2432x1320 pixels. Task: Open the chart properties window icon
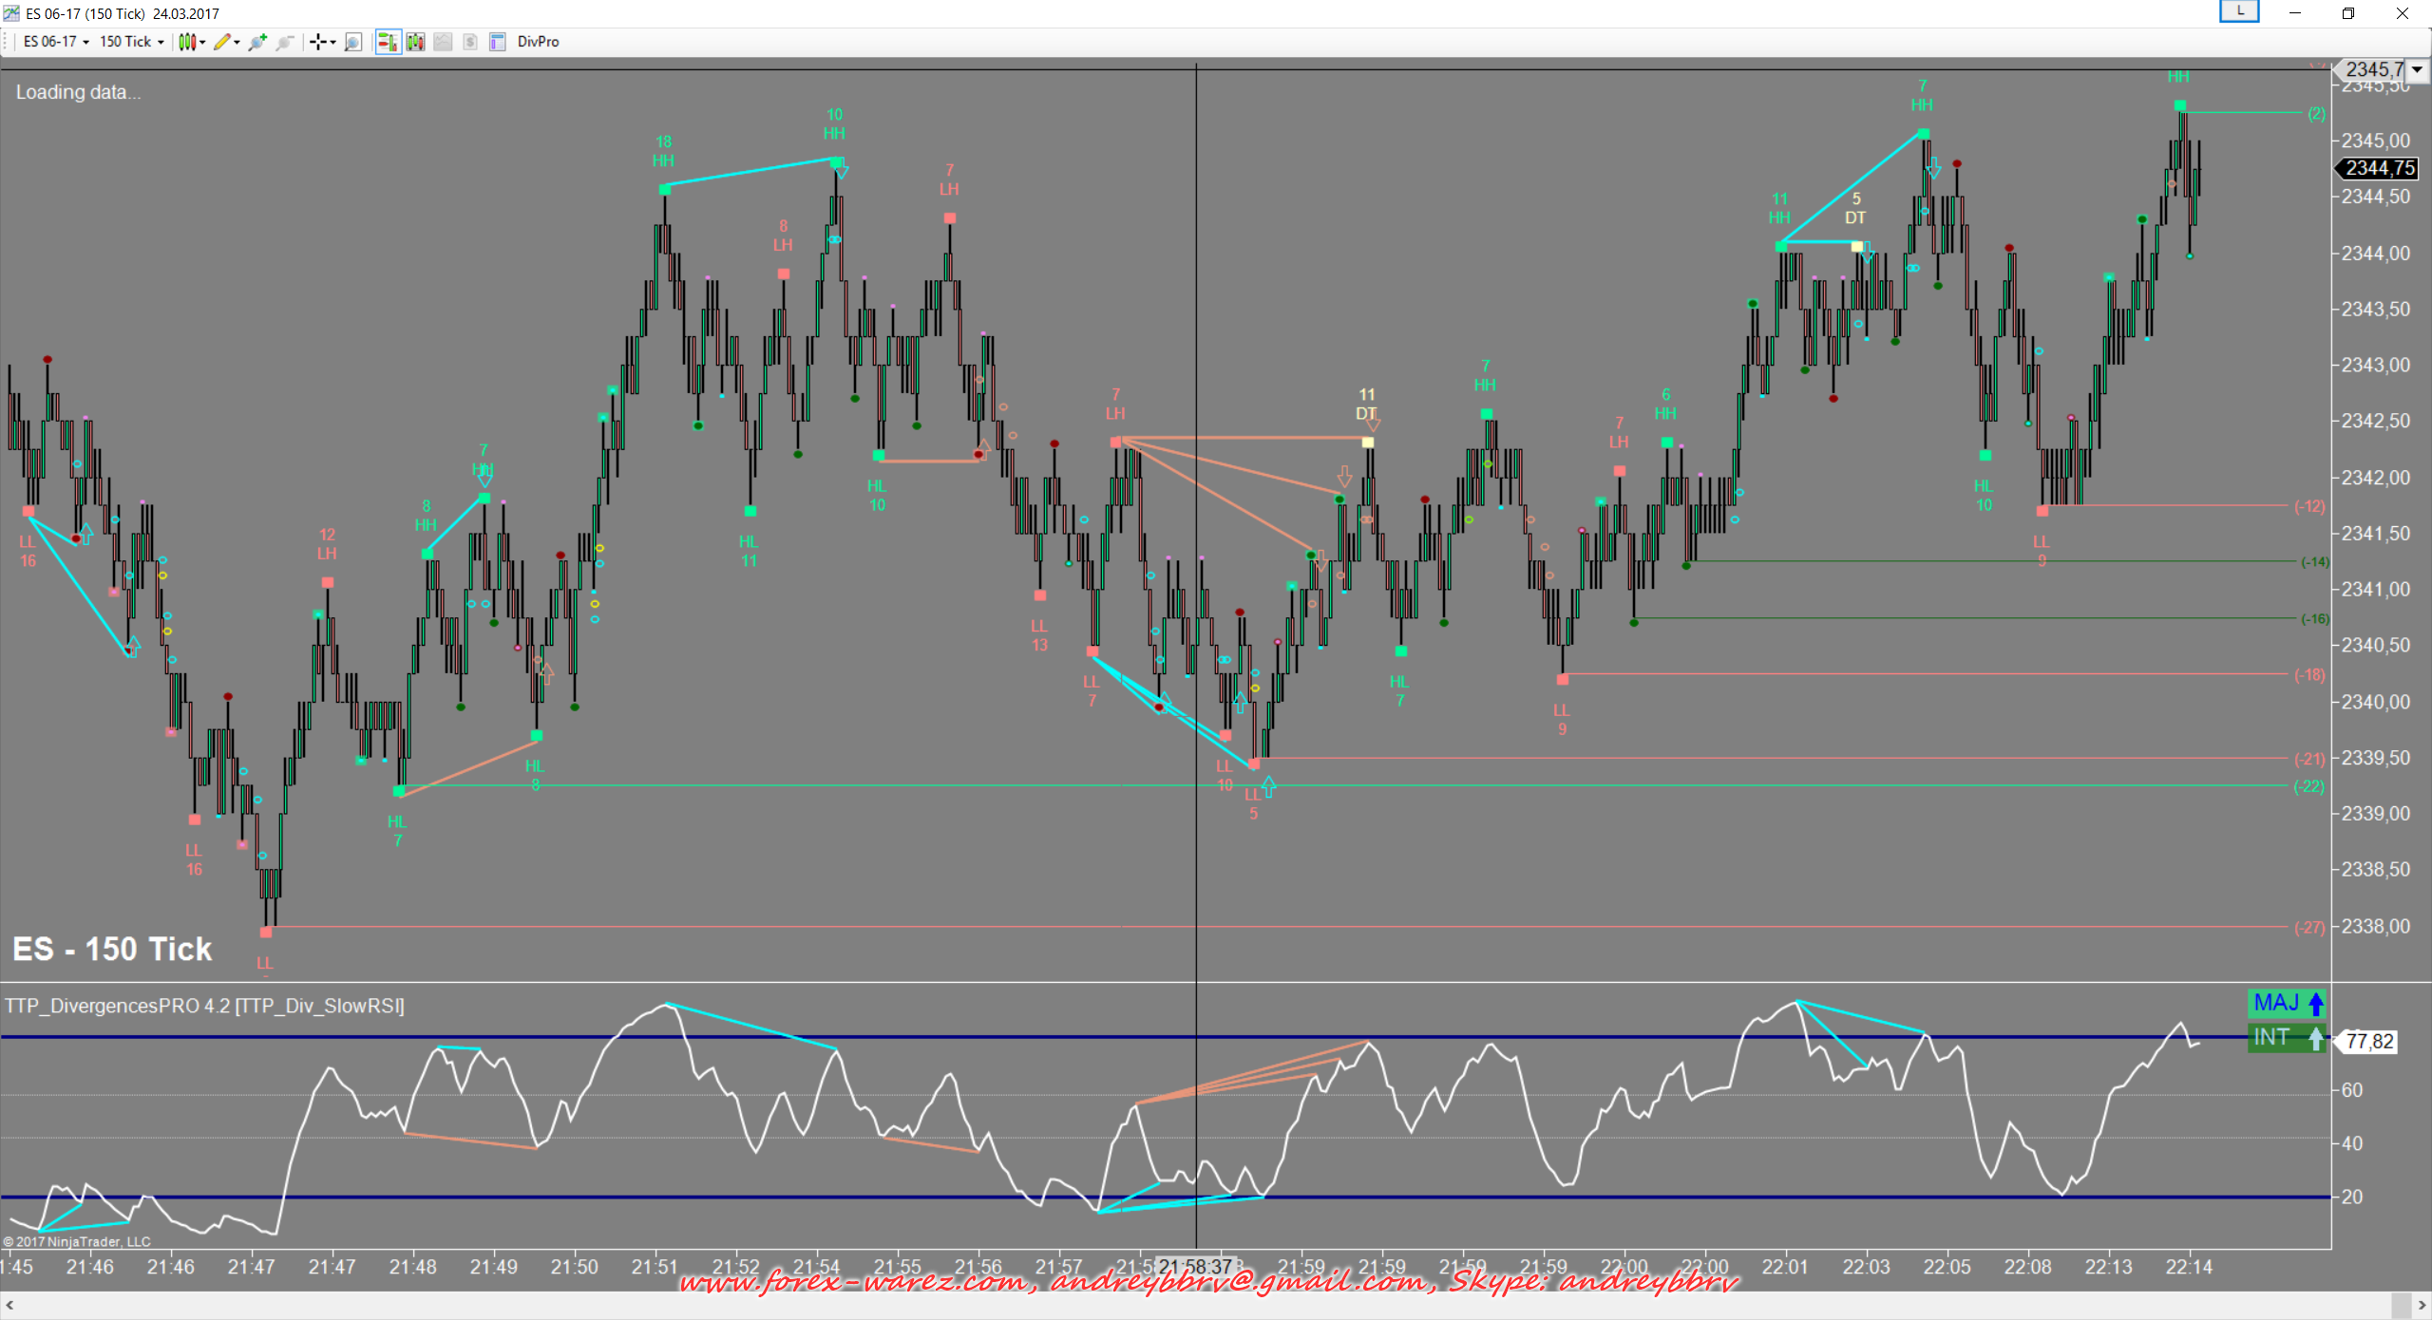pos(497,42)
